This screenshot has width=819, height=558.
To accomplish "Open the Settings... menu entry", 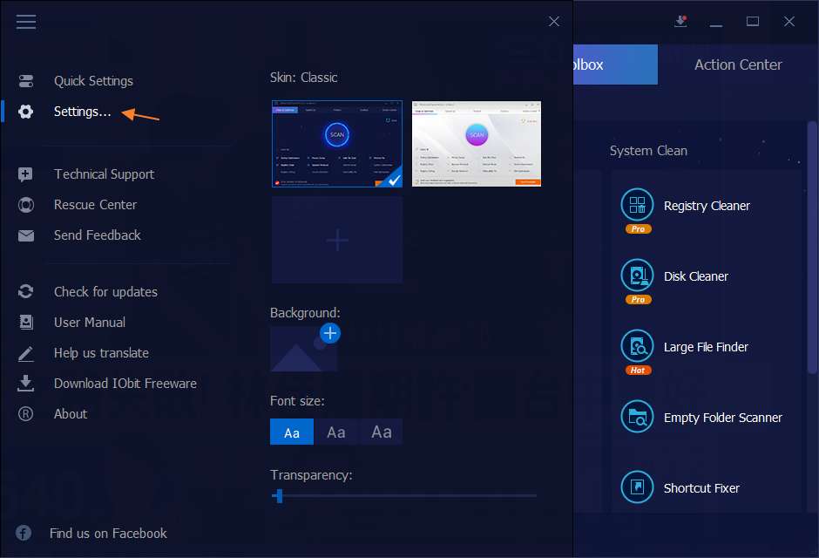I will click(x=82, y=112).
